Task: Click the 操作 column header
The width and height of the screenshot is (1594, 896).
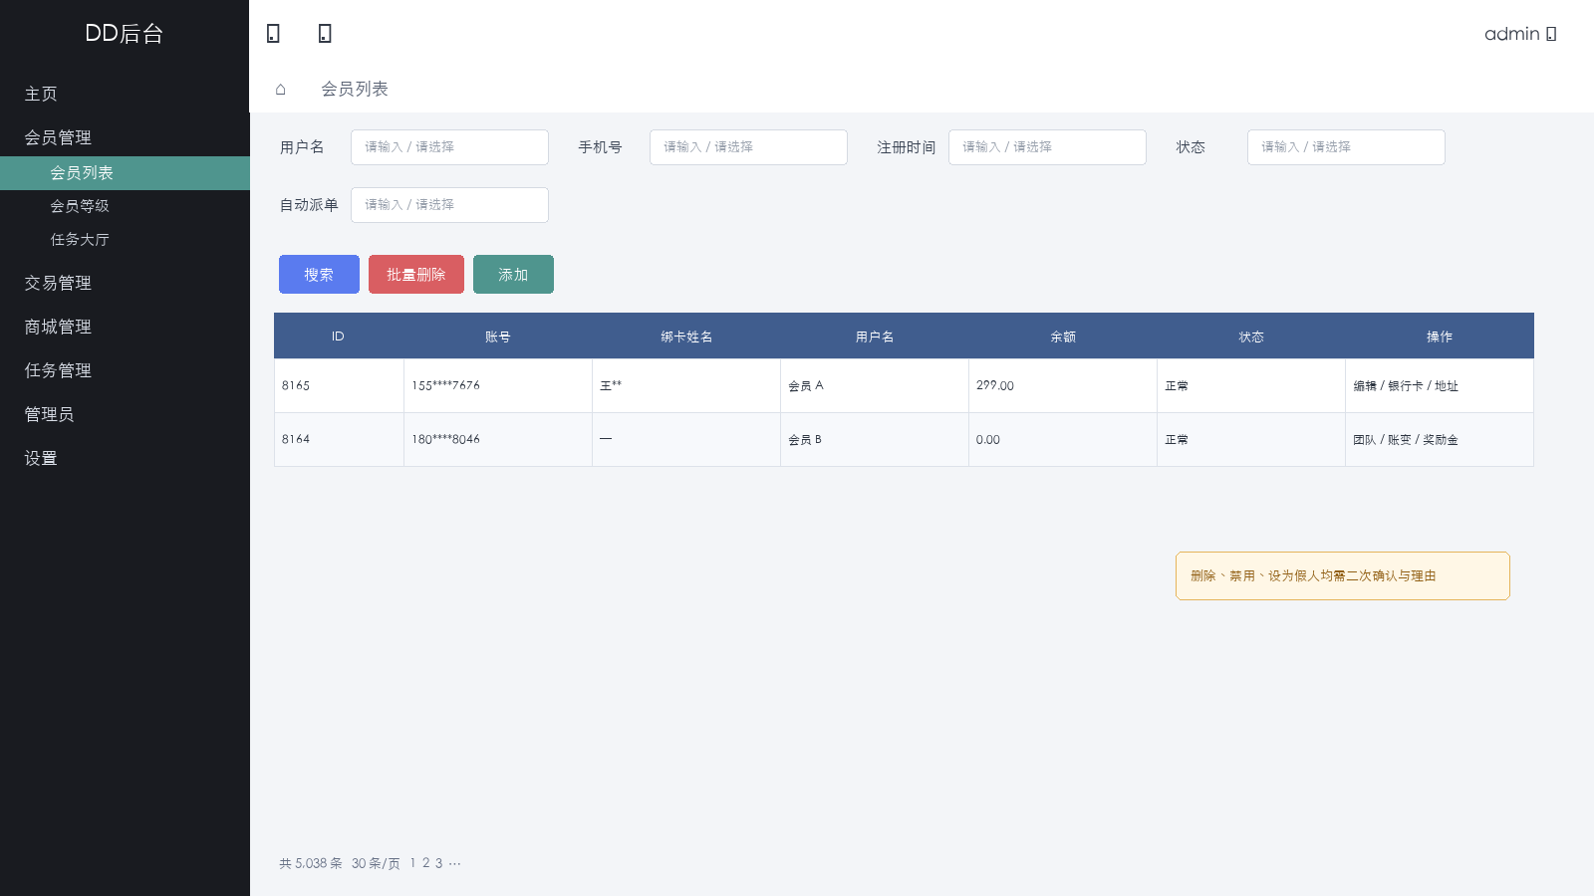Action: click(1440, 336)
